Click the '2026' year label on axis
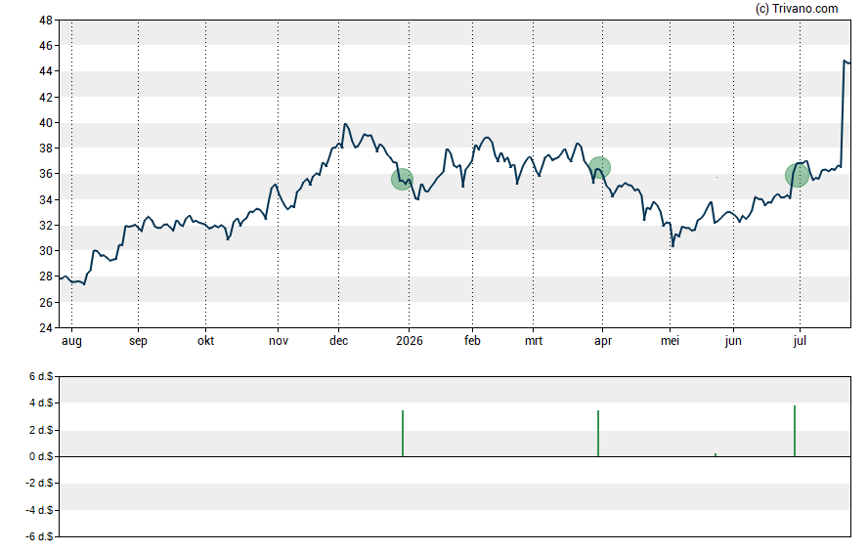868x552 pixels. tap(410, 340)
